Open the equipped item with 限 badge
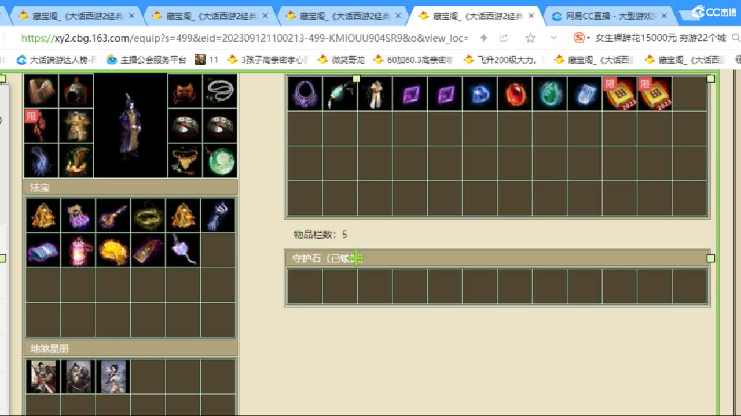Image resolution: width=741 pixels, height=416 pixels. click(41, 125)
